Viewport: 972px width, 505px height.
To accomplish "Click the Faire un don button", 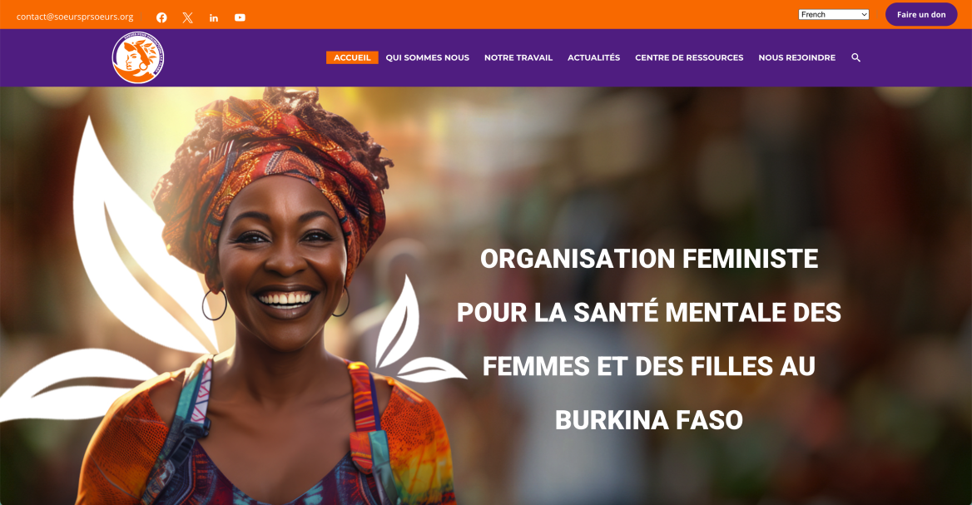I will coord(921,14).
